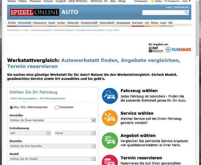The width and height of the screenshot is (201, 165).
Task: Click the SPIEGEL TV link
Action: click(99, 1)
